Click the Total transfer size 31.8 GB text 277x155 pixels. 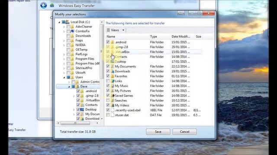[x=78, y=132]
